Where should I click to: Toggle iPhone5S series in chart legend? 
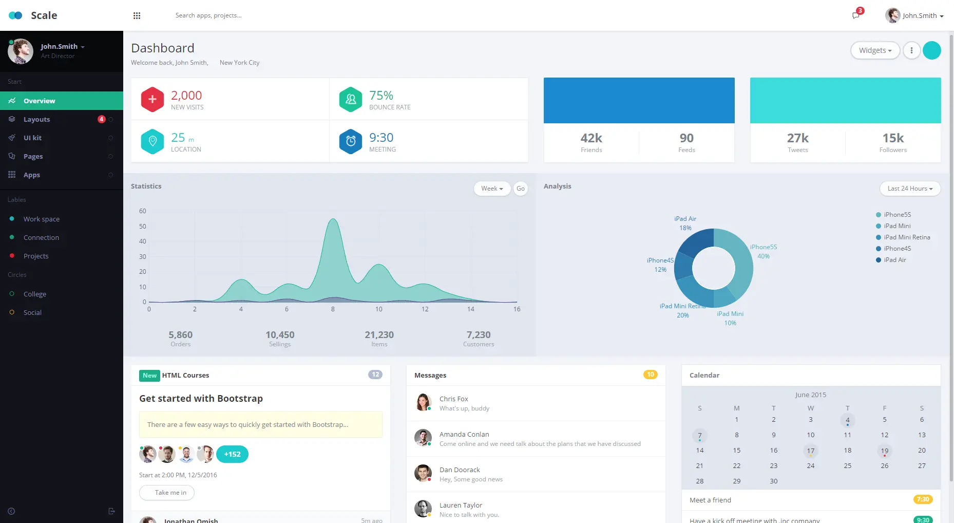896,215
